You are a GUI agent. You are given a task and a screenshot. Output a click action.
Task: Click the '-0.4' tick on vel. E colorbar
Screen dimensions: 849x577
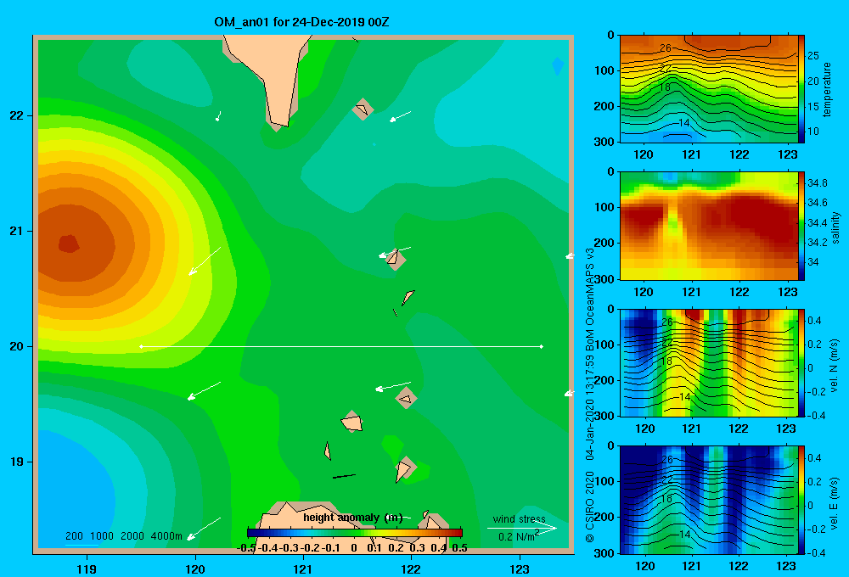tap(816, 552)
